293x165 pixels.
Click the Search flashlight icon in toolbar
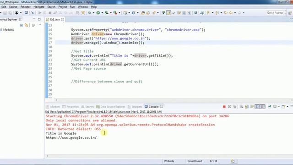coord(154,13)
